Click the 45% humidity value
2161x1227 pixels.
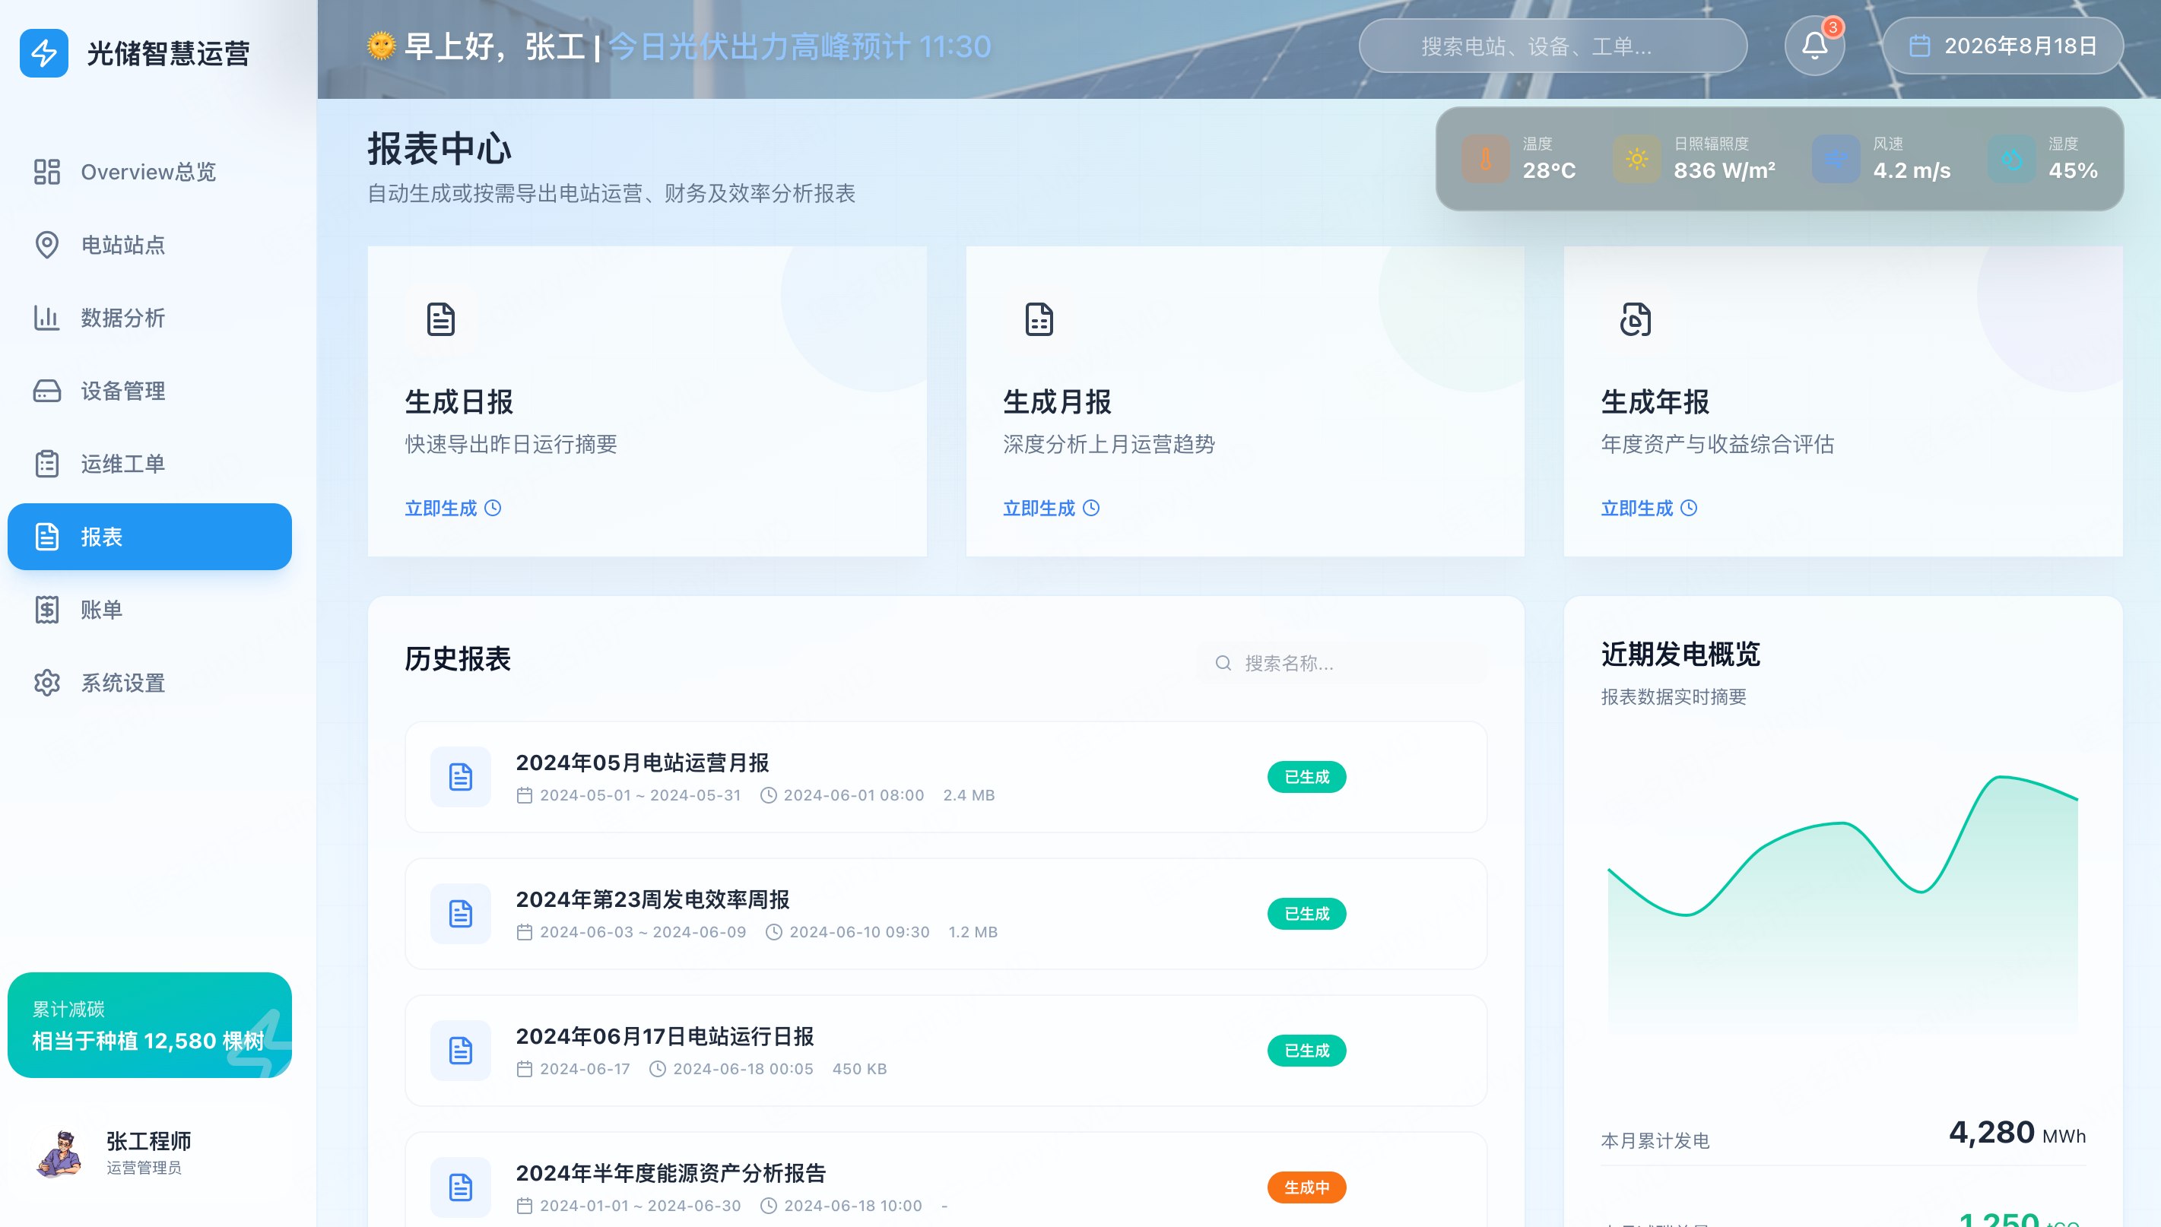(2073, 170)
